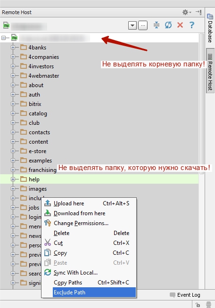The height and width of the screenshot is (308, 215).
Task: Select the contacts folder
Action: (x=39, y=132)
